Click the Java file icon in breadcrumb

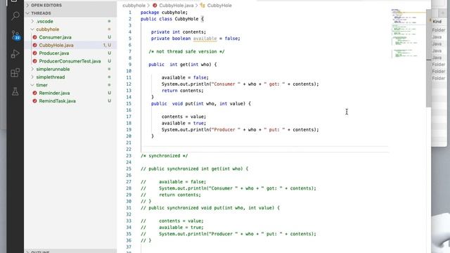[155, 6]
